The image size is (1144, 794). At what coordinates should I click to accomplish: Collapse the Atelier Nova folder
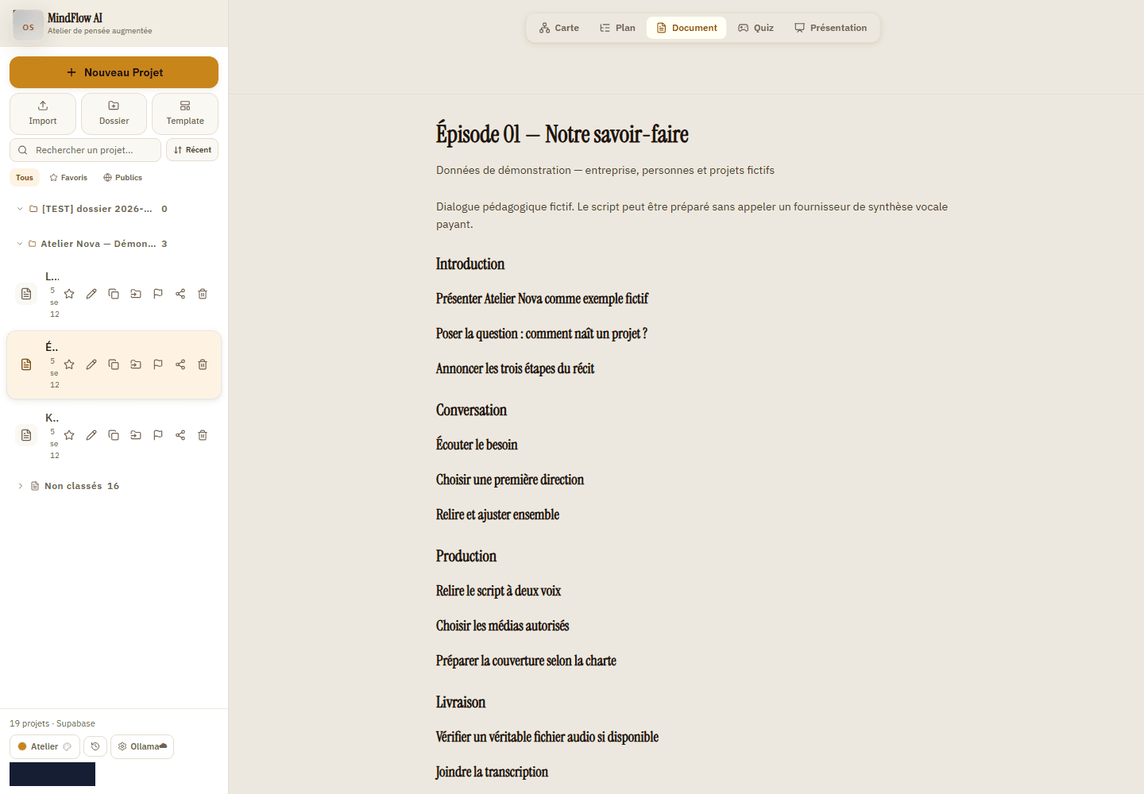pyautogui.click(x=20, y=244)
